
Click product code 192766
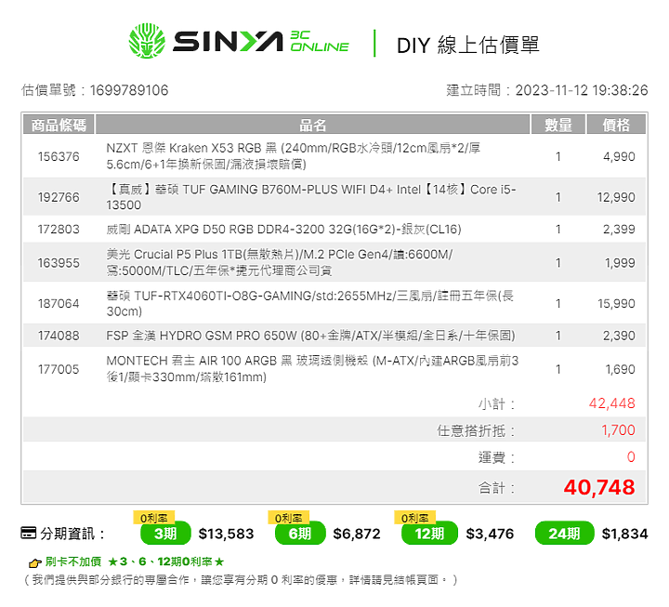pyautogui.click(x=59, y=197)
